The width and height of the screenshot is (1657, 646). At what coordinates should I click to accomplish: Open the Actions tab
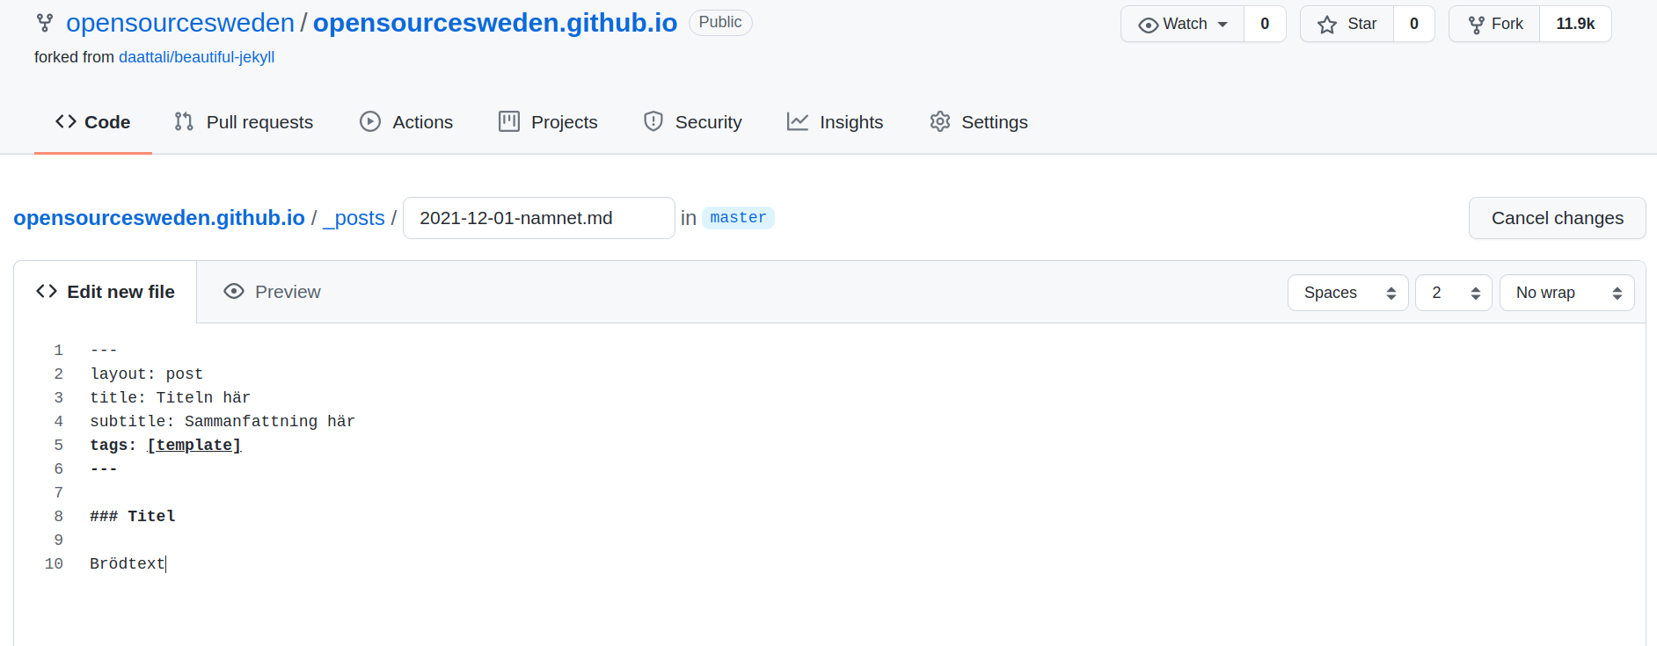406,122
